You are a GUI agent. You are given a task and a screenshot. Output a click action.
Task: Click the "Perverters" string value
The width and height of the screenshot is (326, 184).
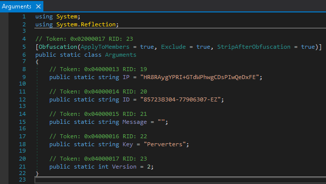[164, 145]
